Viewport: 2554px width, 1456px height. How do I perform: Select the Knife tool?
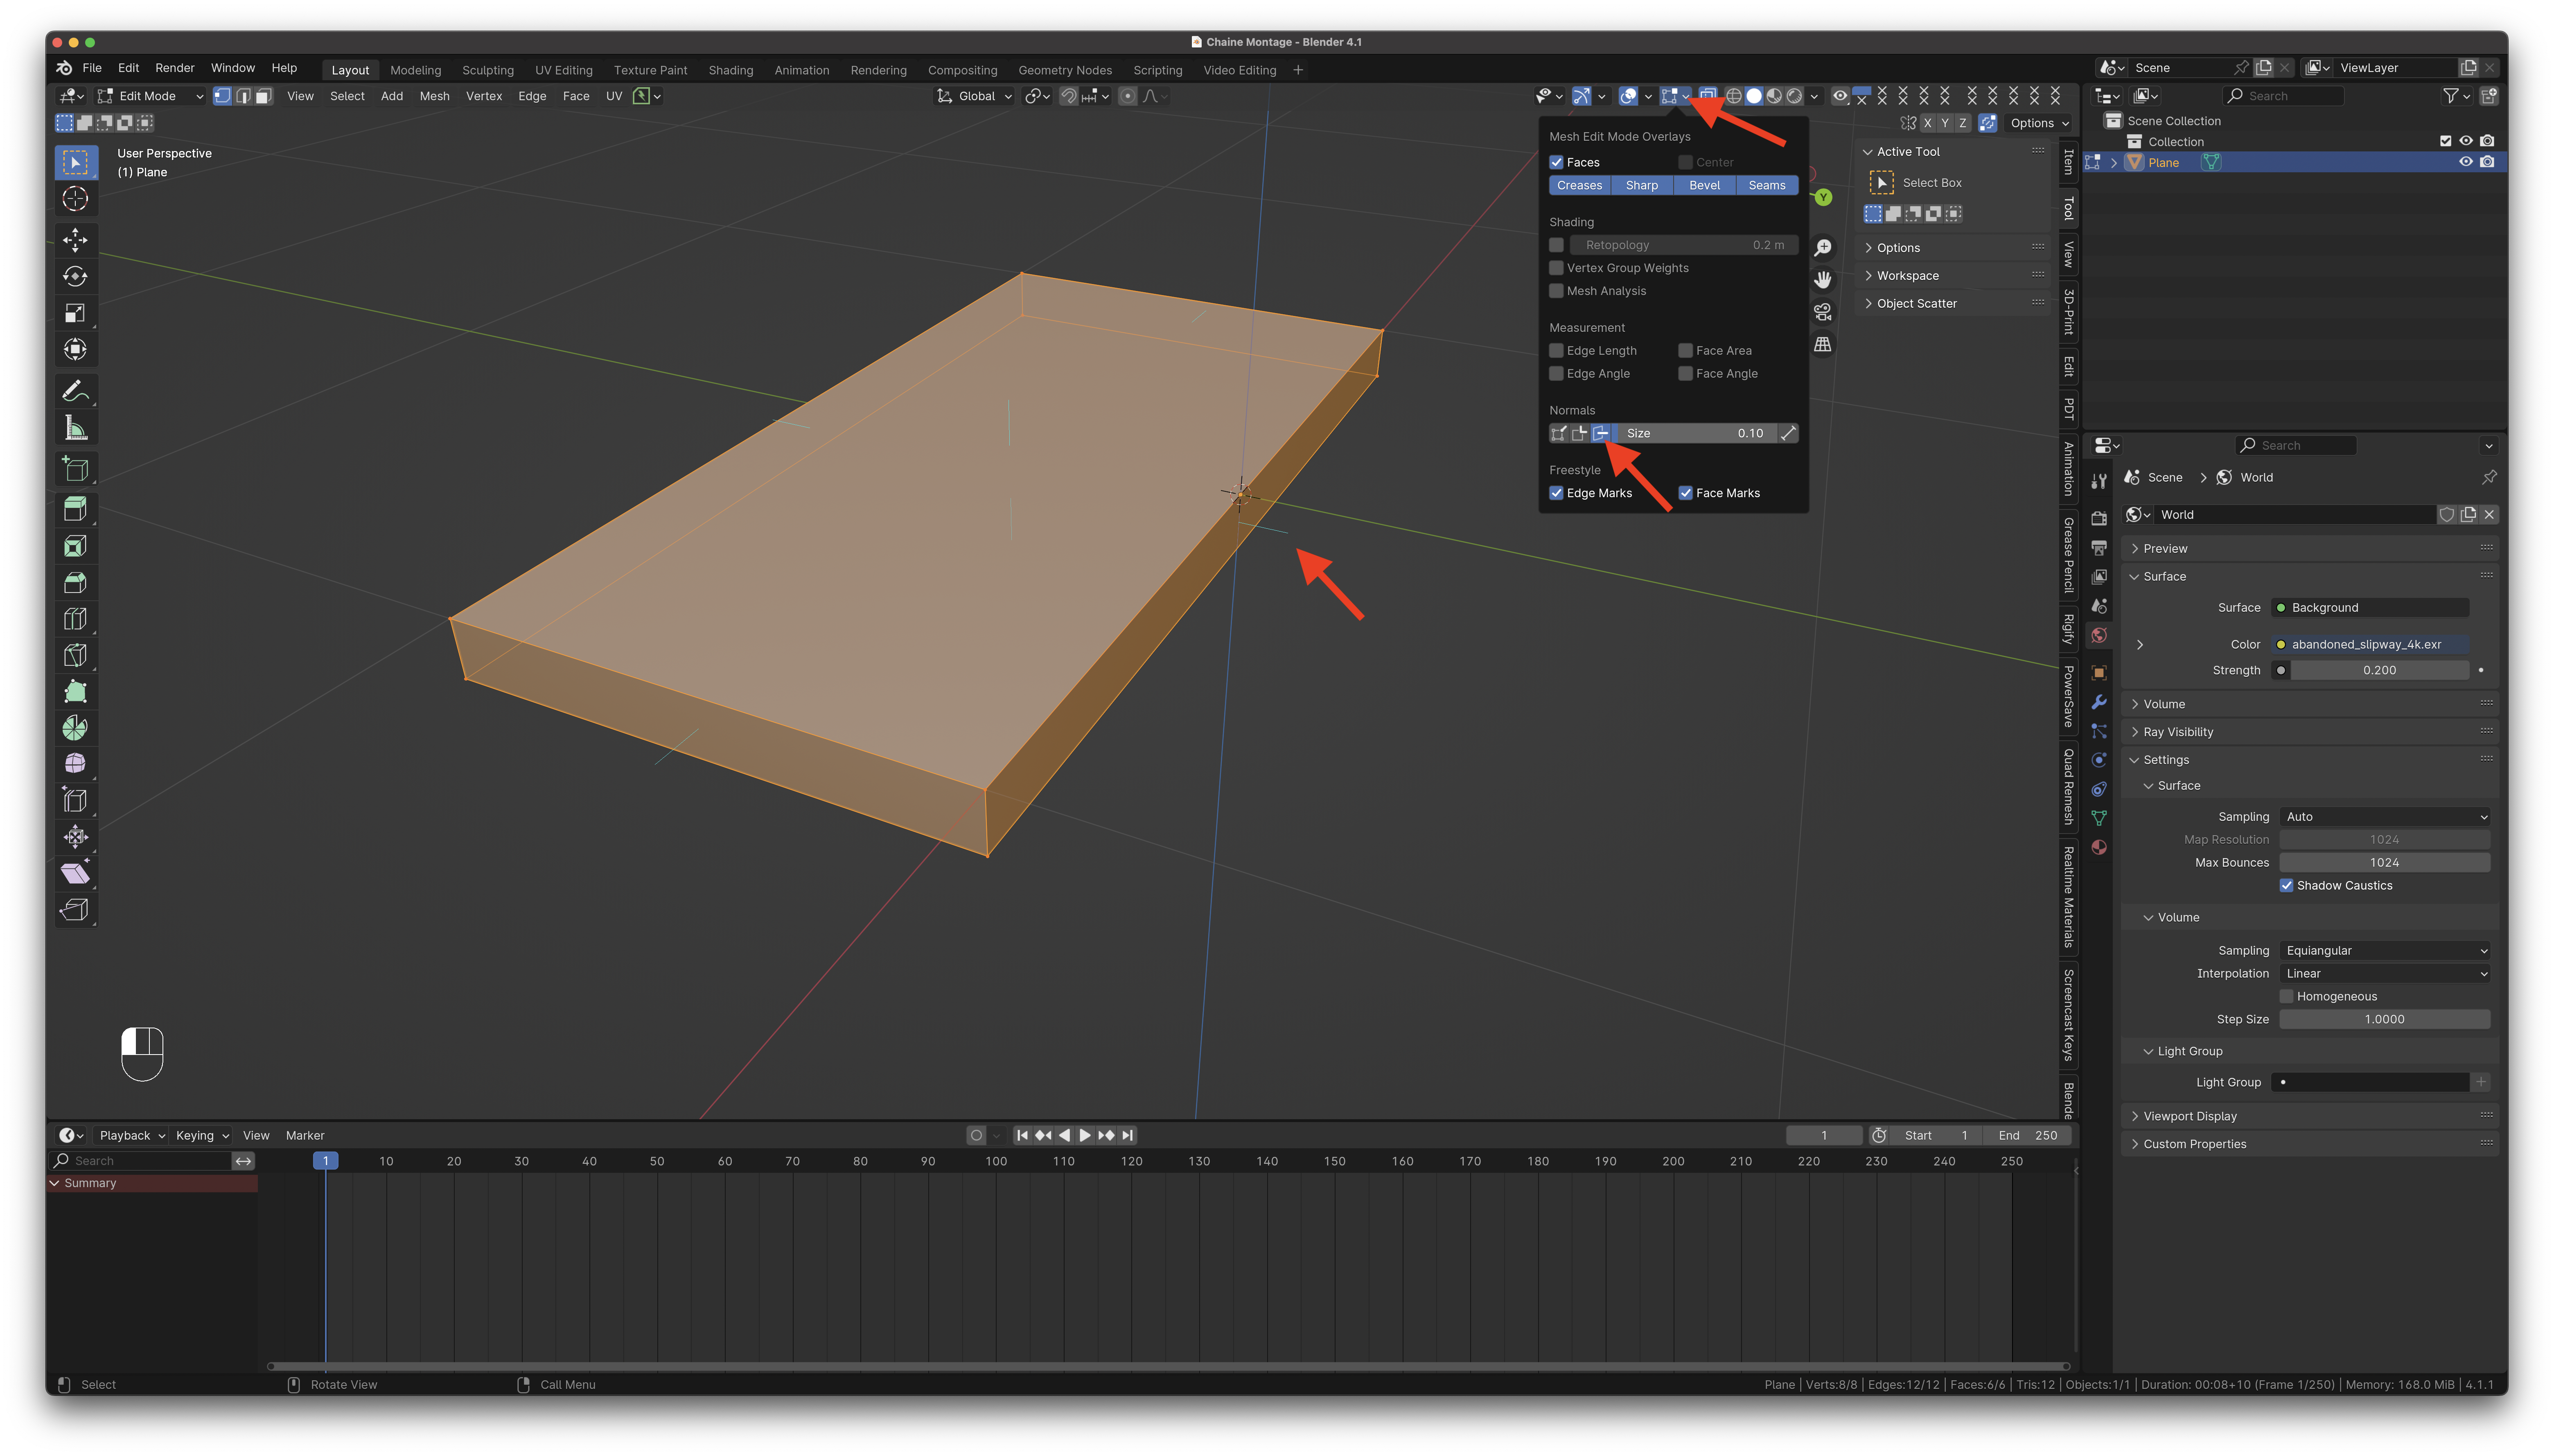tap(75, 655)
